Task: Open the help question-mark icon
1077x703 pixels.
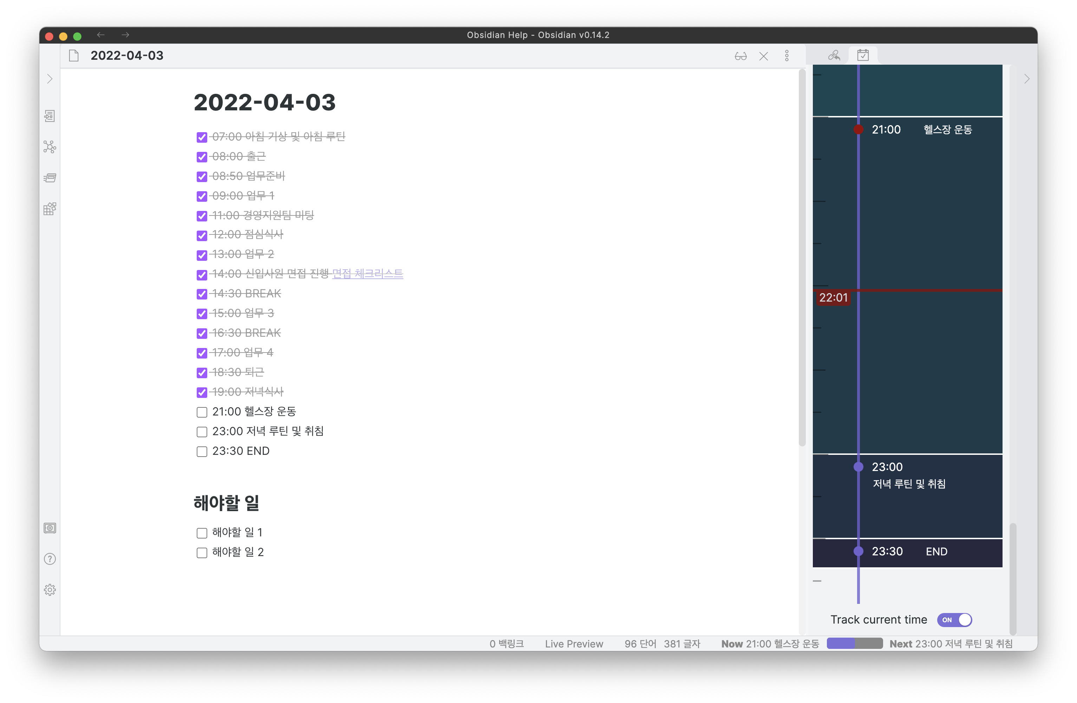Action: 50,559
